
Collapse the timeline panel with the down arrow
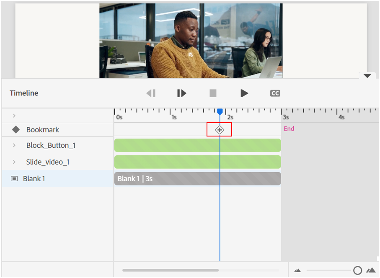point(367,76)
